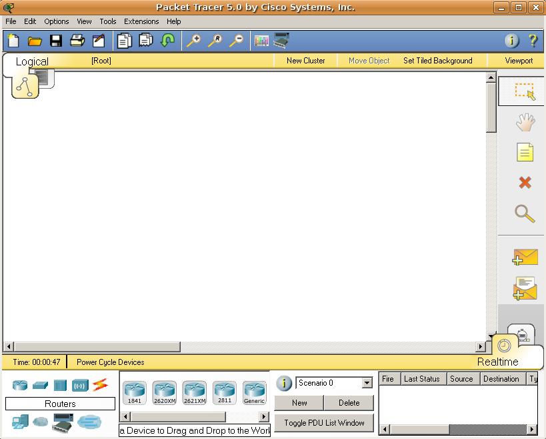Click the scenario info i button
Image resolution: width=546 pixels, height=439 pixels.
click(x=284, y=383)
